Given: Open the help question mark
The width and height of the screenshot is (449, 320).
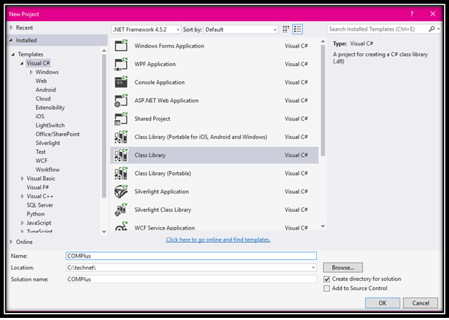Looking at the screenshot, I should (x=412, y=14).
